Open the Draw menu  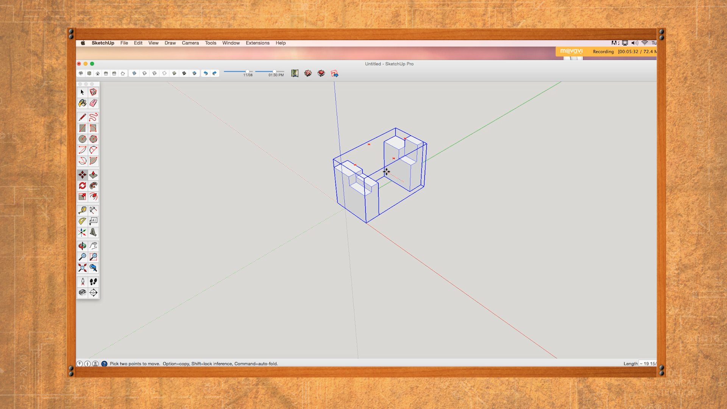click(x=170, y=43)
